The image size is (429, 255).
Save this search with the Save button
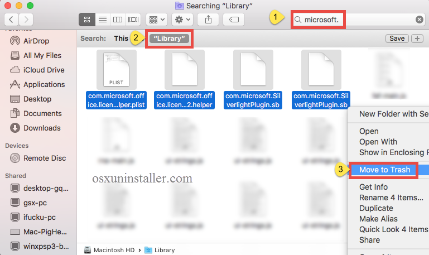point(397,39)
